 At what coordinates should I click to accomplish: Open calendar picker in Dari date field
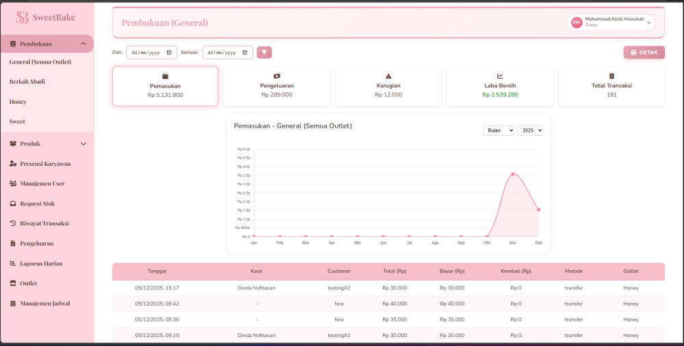click(x=169, y=53)
